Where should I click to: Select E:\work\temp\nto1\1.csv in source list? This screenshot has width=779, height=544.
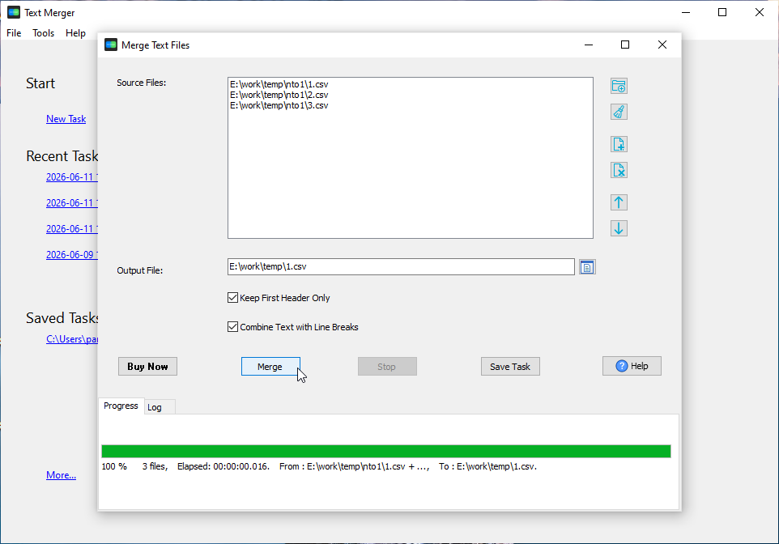click(x=279, y=84)
